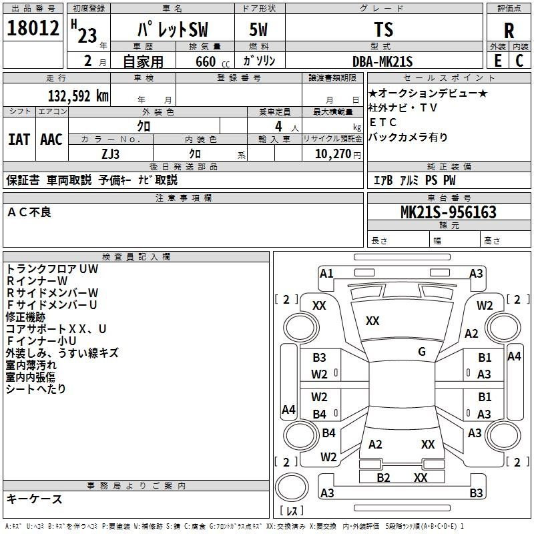Click ETC sales point line
The width and height of the screenshot is (534, 534).
(x=382, y=122)
